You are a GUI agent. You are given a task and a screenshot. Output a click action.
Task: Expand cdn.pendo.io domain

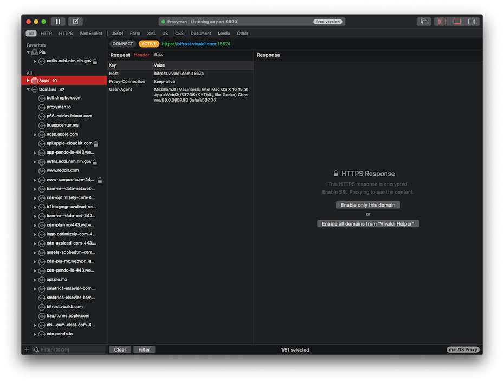35,334
